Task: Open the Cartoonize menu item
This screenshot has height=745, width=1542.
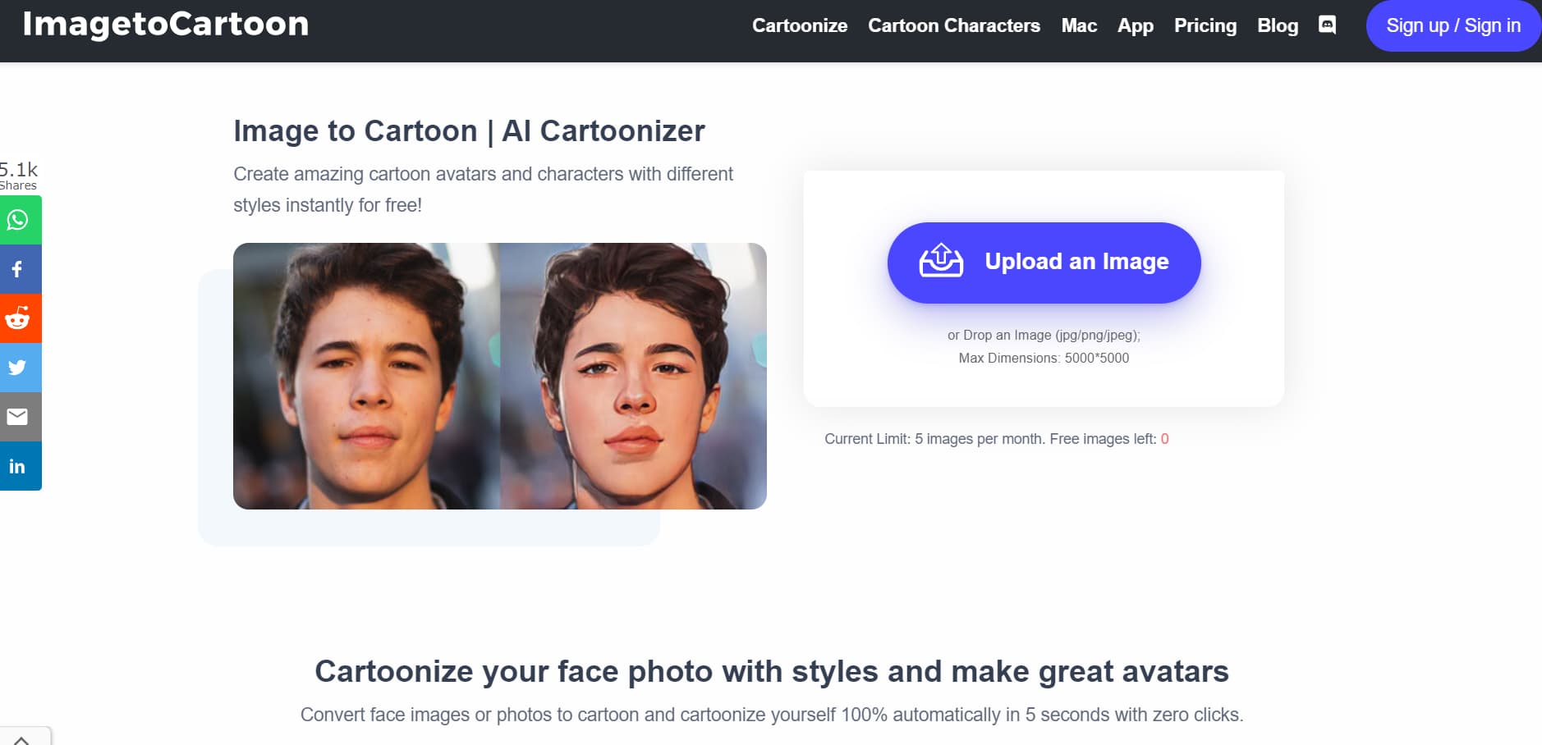Action: click(x=799, y=25)
